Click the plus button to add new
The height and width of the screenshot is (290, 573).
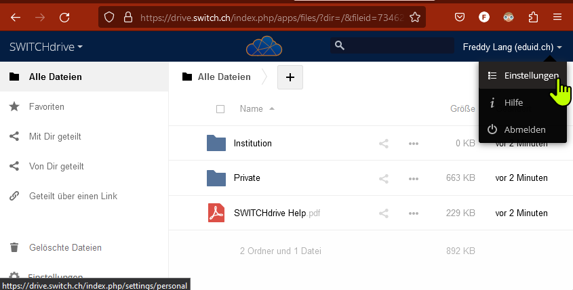tap(290, 77)
